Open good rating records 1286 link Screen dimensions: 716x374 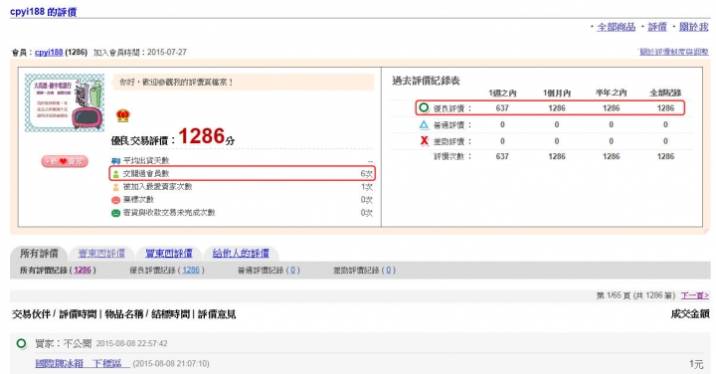[x=191, y=271]
